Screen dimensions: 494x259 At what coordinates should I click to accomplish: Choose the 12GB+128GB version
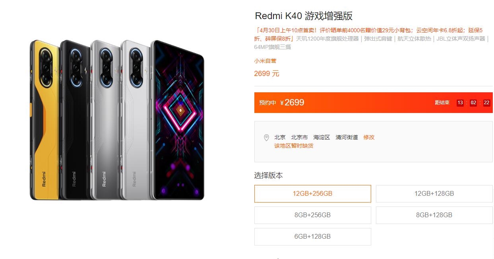pos(434,194)
